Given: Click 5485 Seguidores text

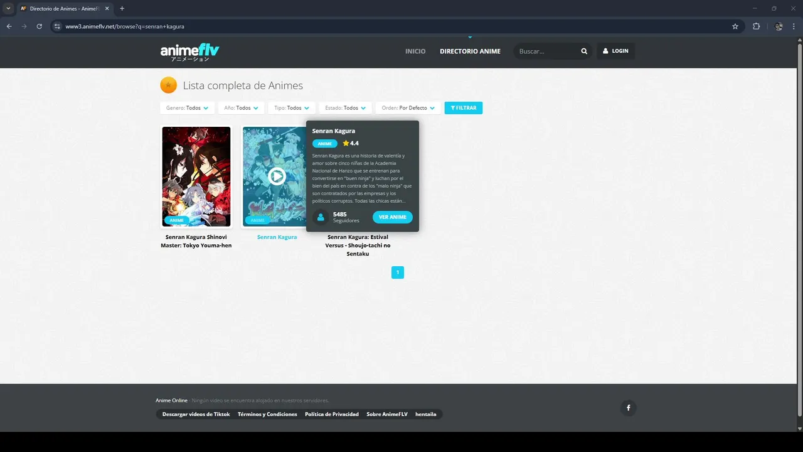Looking at the screenshot, I should 346,217.
